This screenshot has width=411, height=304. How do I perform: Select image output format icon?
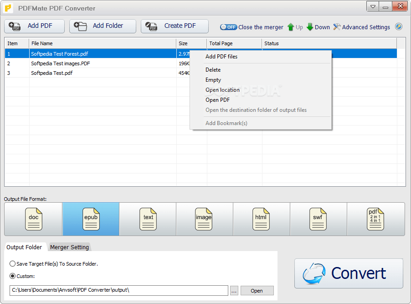point(204,219)
